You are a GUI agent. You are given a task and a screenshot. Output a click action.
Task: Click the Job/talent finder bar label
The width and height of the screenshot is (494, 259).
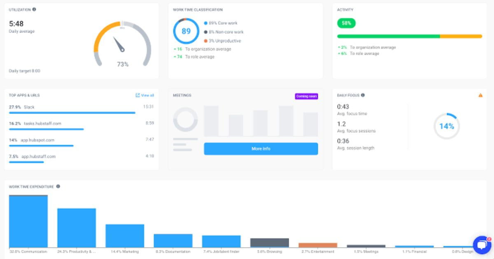[x=221, y=252]
